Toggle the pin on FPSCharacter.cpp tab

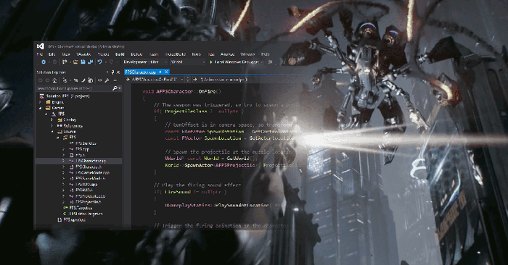coord(160,72)
